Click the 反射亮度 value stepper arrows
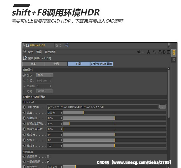This screenshot has width=181, height=168. 62,118
